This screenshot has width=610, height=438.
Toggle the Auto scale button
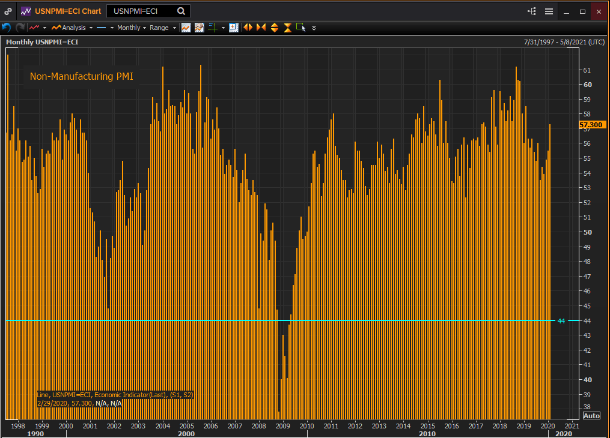tap(591, 416)
